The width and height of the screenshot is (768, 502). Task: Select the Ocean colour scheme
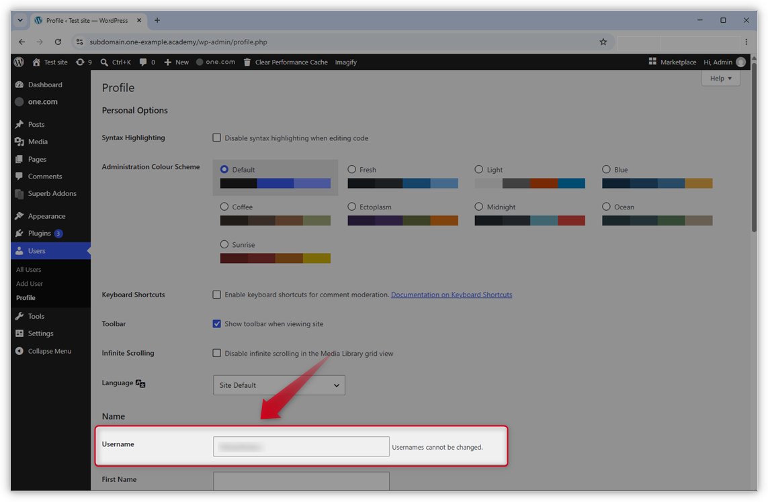[606, 207]
